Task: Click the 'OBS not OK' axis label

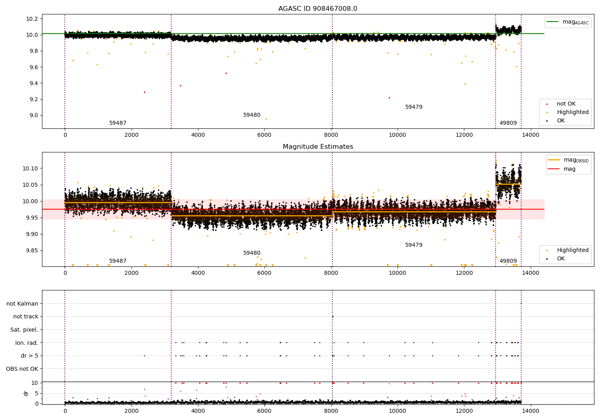Action: pyautogui.click(x=22, y=369)
